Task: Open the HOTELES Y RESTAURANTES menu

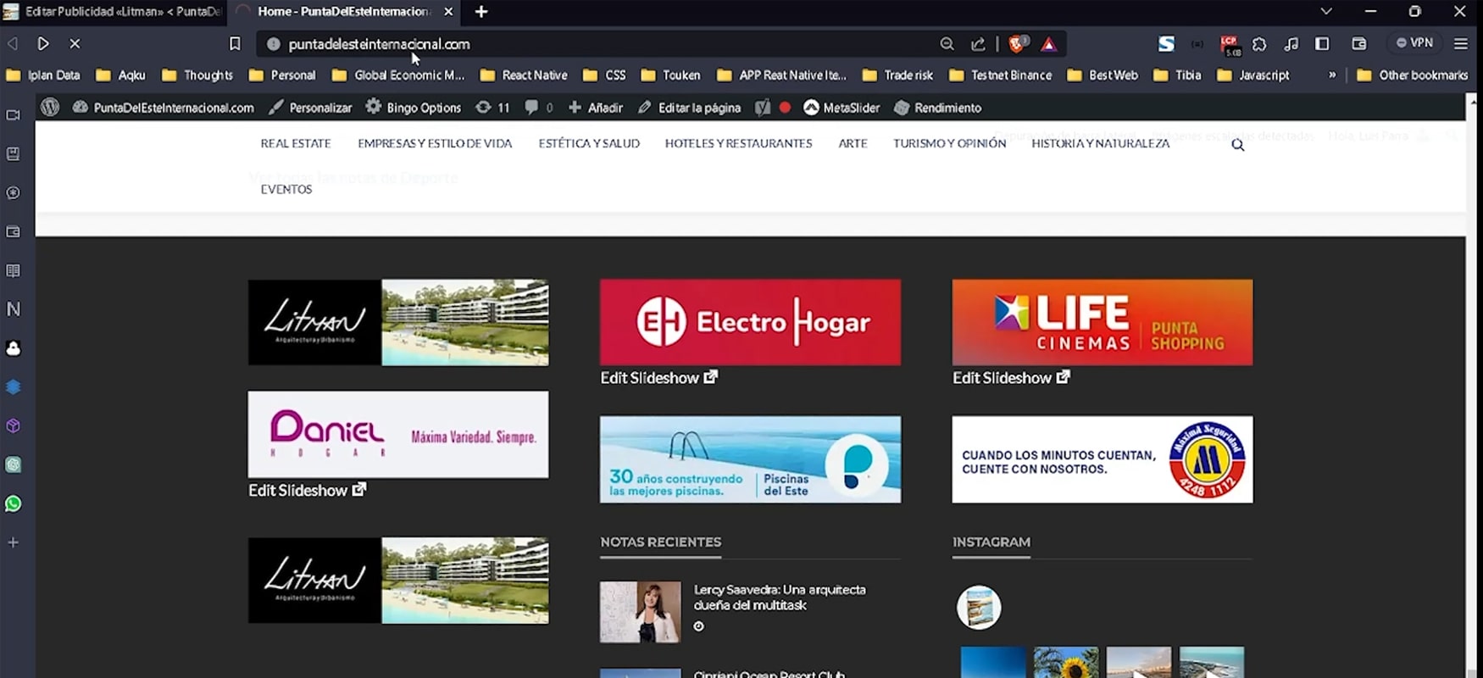Action: tap(738, 143)
